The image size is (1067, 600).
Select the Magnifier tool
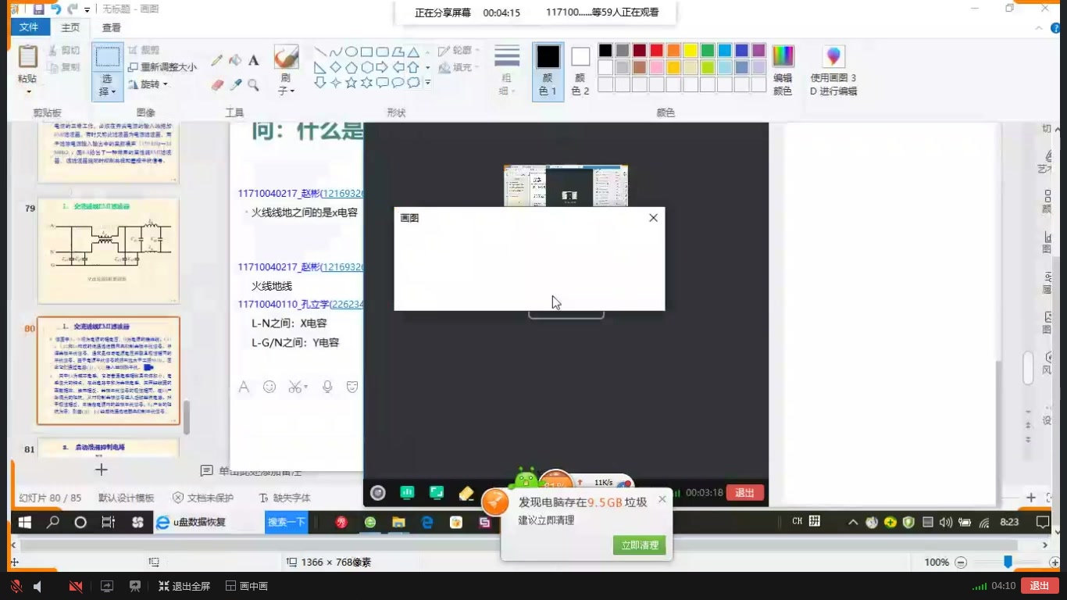(254, 84)
